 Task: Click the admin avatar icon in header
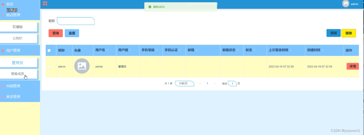pos(346,4)
